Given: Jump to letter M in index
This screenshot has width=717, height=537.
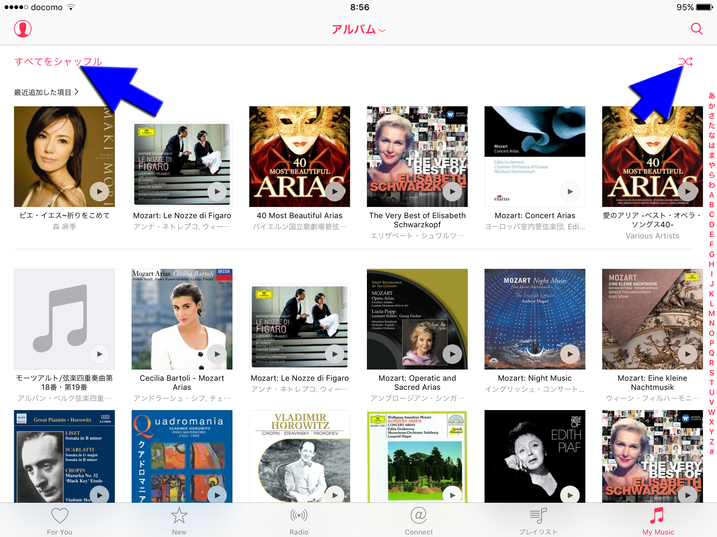Looking at the screenshot, I should coord(712,313).
